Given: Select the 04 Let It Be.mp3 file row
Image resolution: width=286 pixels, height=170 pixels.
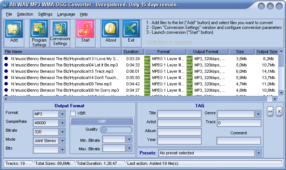Looking at the screenshot, I should 141,65.
